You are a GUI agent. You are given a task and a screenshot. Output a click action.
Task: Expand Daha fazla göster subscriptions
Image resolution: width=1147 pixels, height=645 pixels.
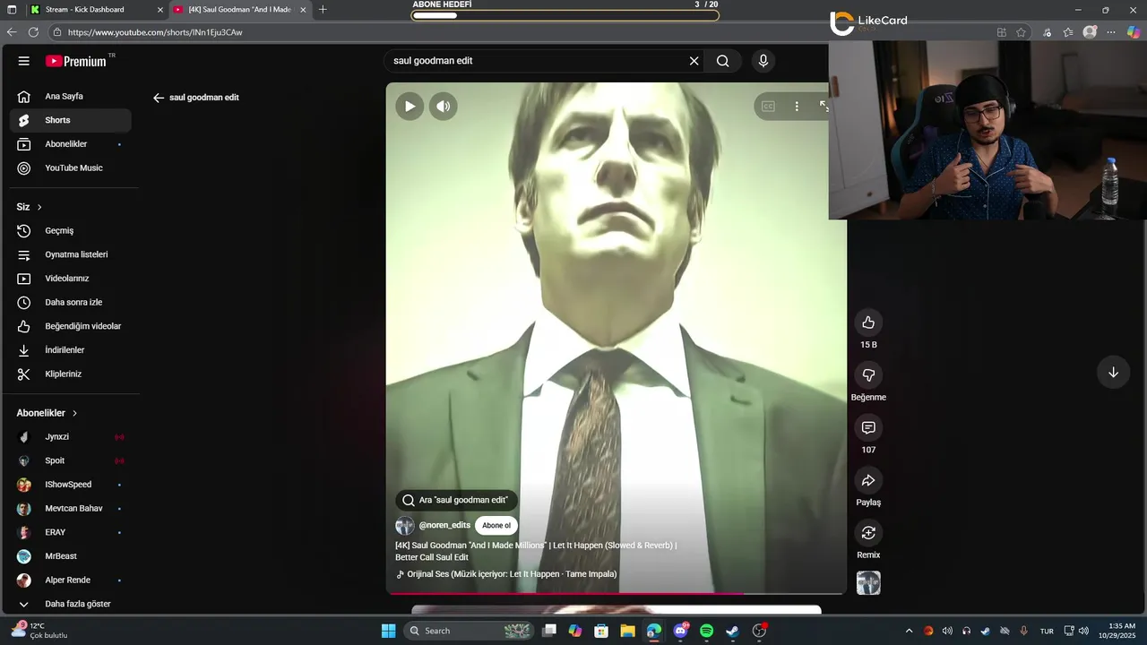point(70,604)
